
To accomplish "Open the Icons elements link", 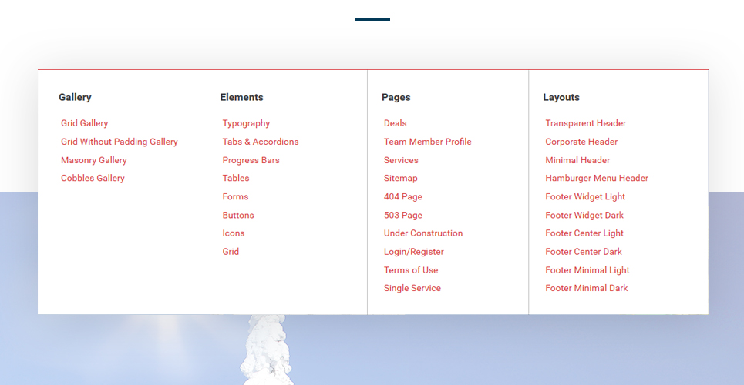I will point(234,233).
